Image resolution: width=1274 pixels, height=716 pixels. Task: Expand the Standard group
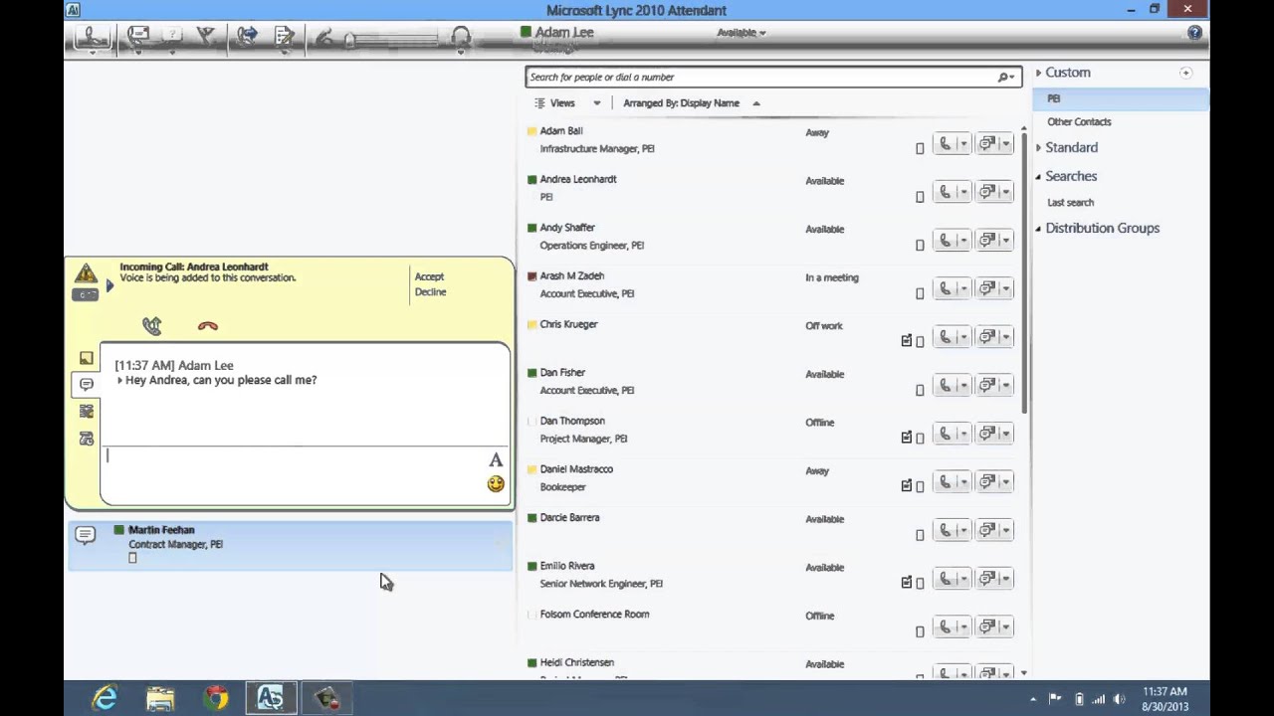click(x=1038, y=147)
